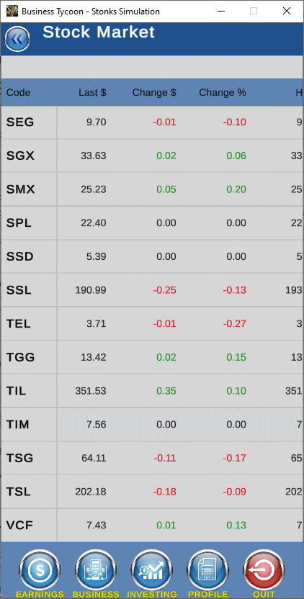This screenshot has width=304, height=599.
Task: Click the app icon in title bar
Action: click(x=12, y=11)
